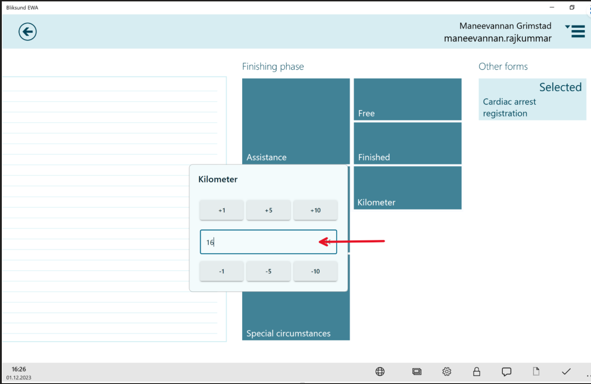Click the Finishing phase heading
The width and height of the screenshot is (591, 384).
click(273, 67)
